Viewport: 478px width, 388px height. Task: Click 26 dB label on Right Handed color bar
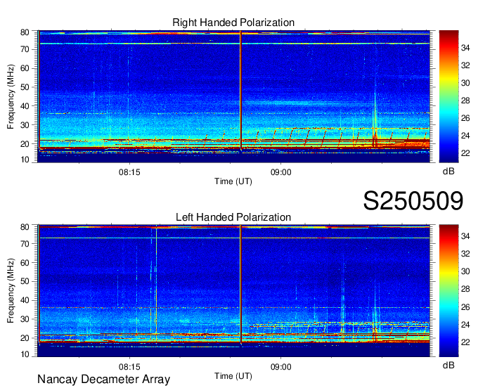click(465, 118)
